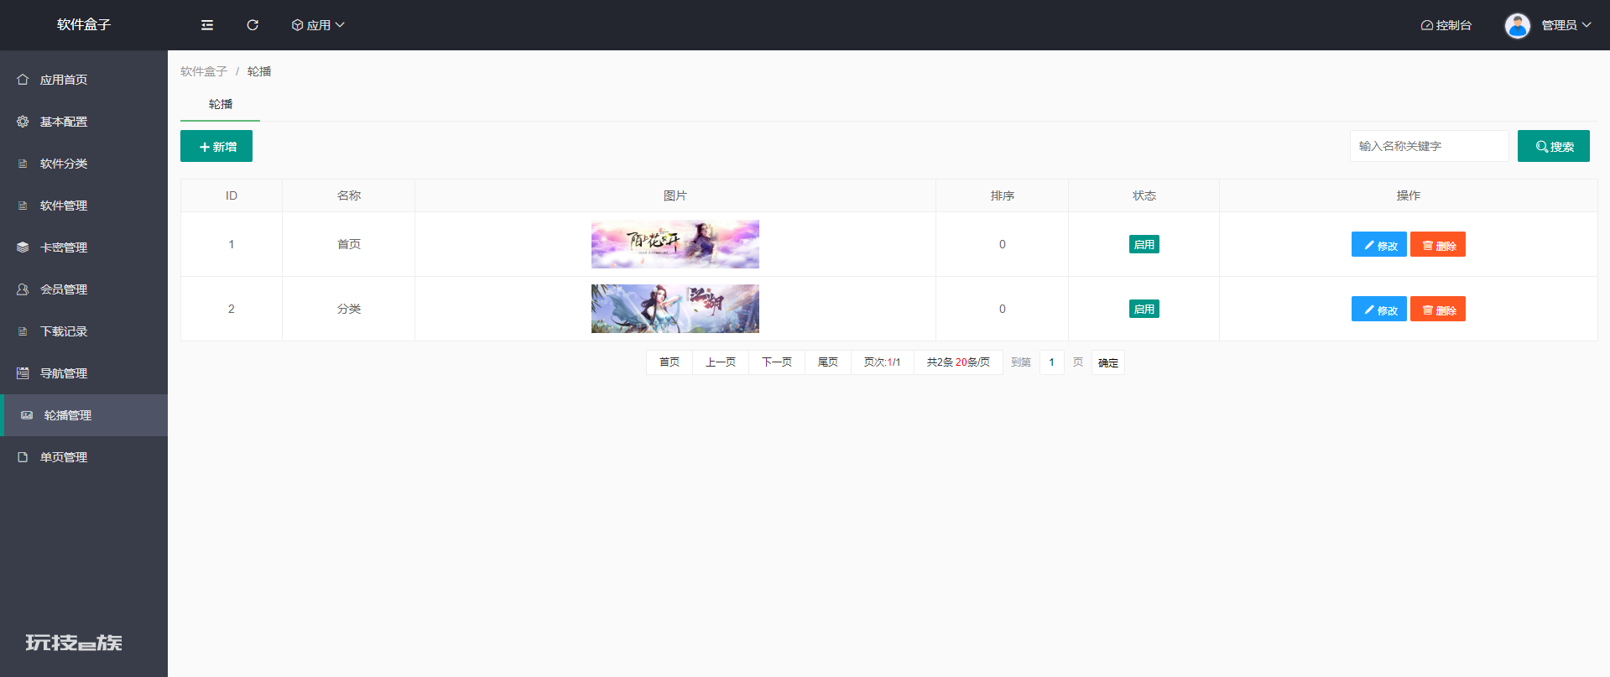Click 删除 for the 首页 row

click(x=1438, y=244)
